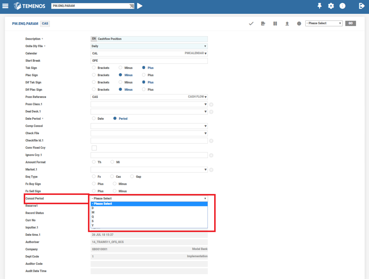Click the pin icon in header
This screenshot has height=279, width=369.
(x=319, y=6)
